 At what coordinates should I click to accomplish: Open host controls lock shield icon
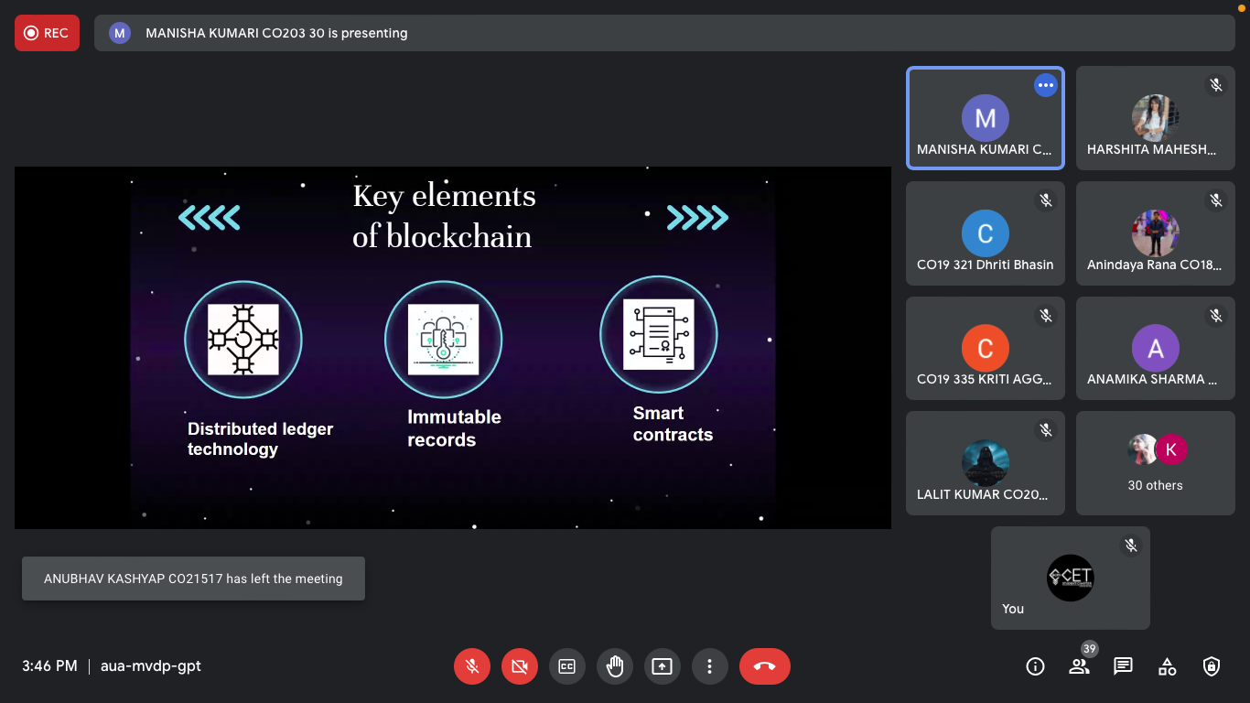click(1212, 666)
